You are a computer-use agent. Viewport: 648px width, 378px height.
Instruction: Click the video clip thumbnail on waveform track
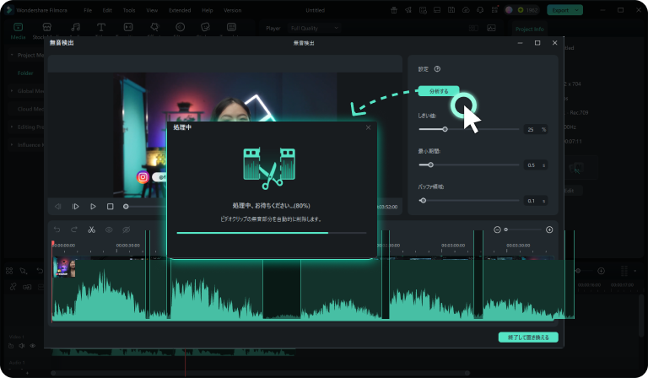tap(65, 267)
